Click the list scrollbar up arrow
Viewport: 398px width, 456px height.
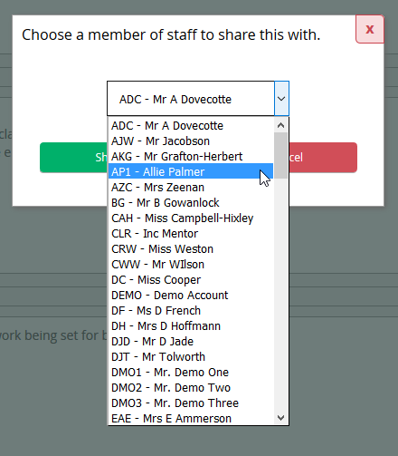tap(280, 125)
